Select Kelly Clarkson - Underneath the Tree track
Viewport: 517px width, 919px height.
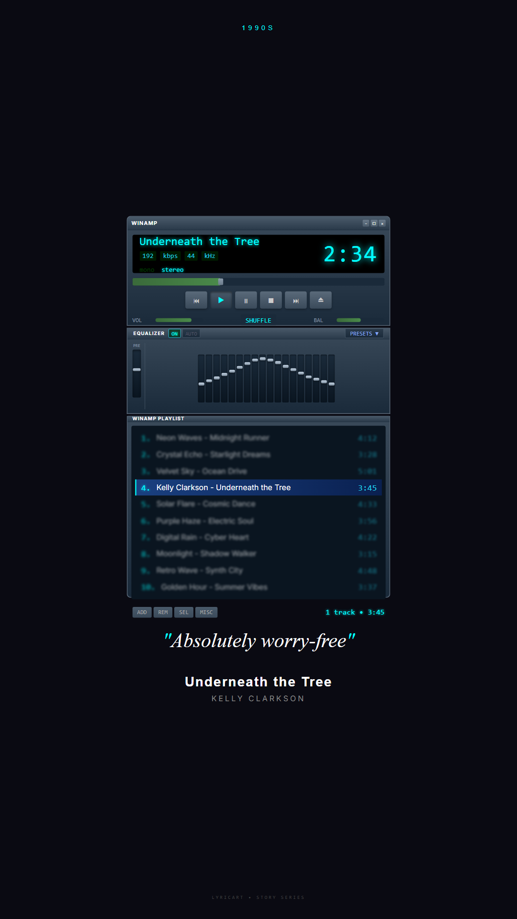258,488
